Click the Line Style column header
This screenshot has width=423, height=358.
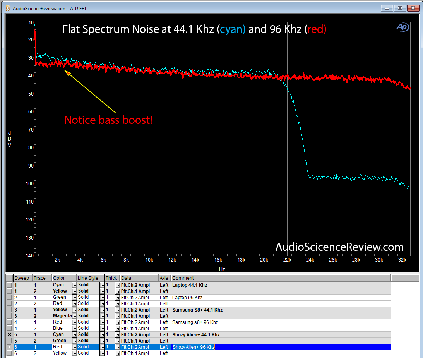click(x=91, y=278)
